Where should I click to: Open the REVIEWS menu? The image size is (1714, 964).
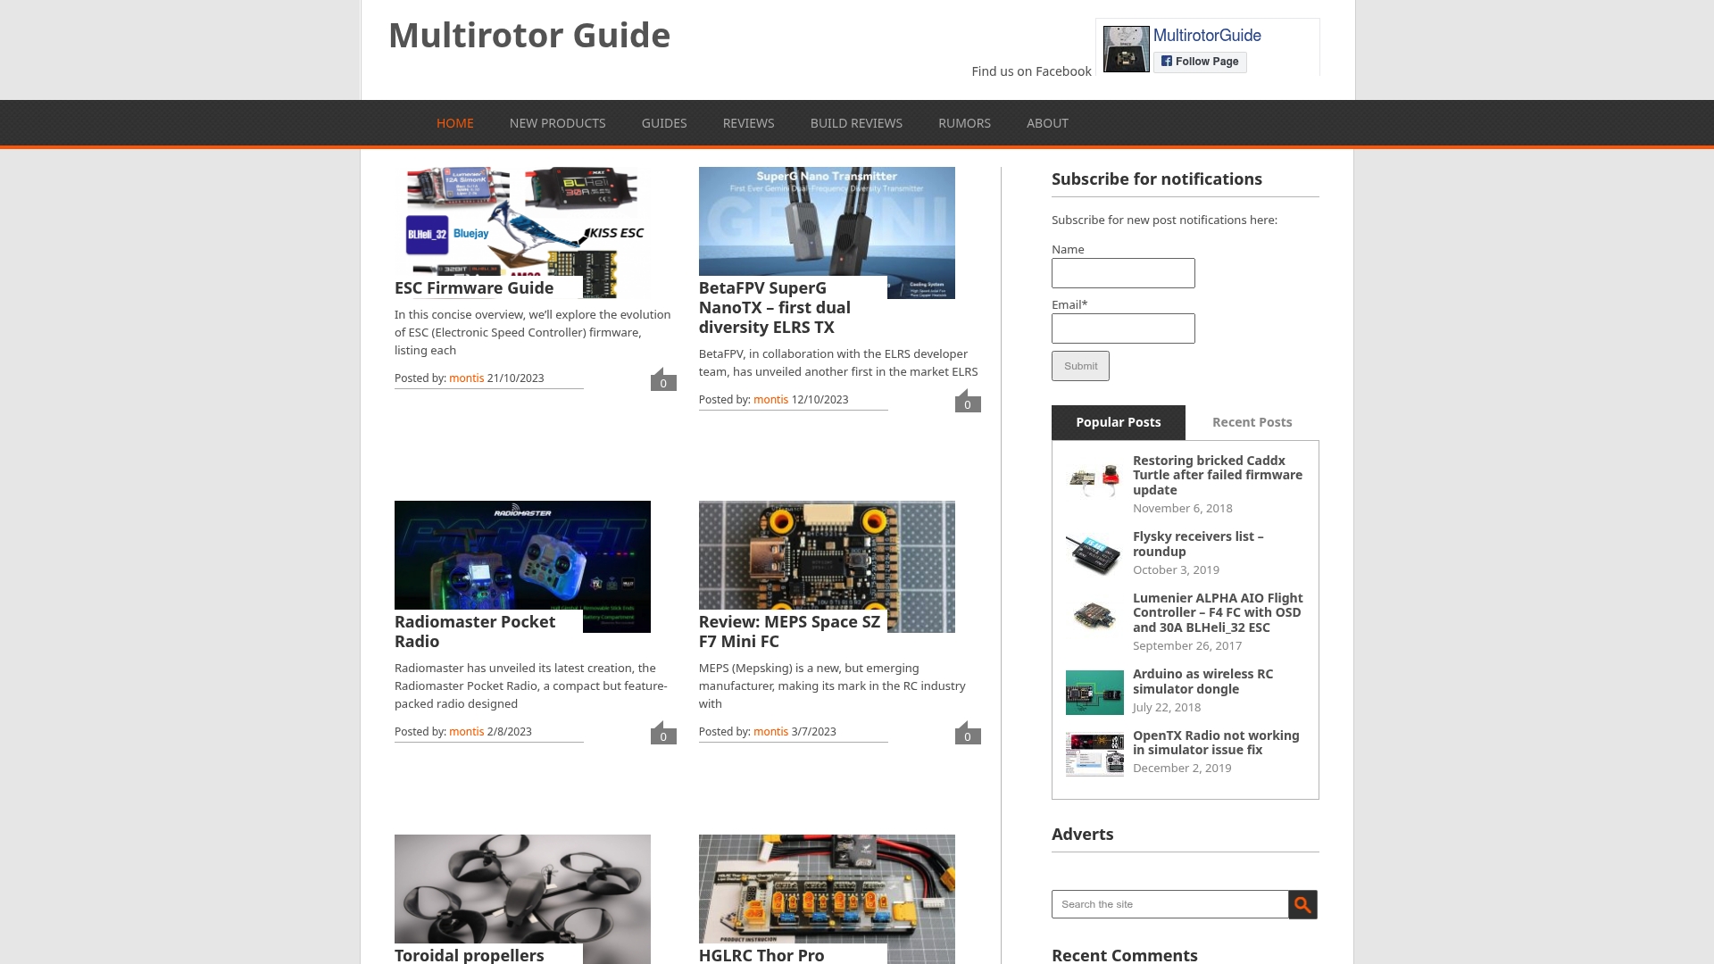[x=749, y=123]
